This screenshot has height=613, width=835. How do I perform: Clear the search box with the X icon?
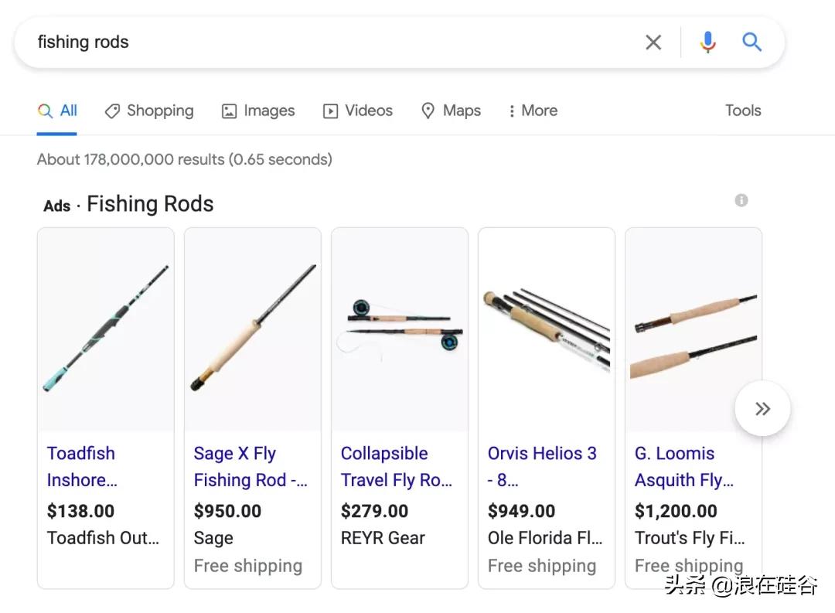(653, 43)
